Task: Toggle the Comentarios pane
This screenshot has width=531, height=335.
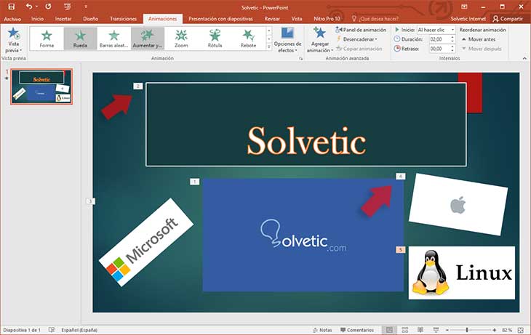Action: (357, 330)
